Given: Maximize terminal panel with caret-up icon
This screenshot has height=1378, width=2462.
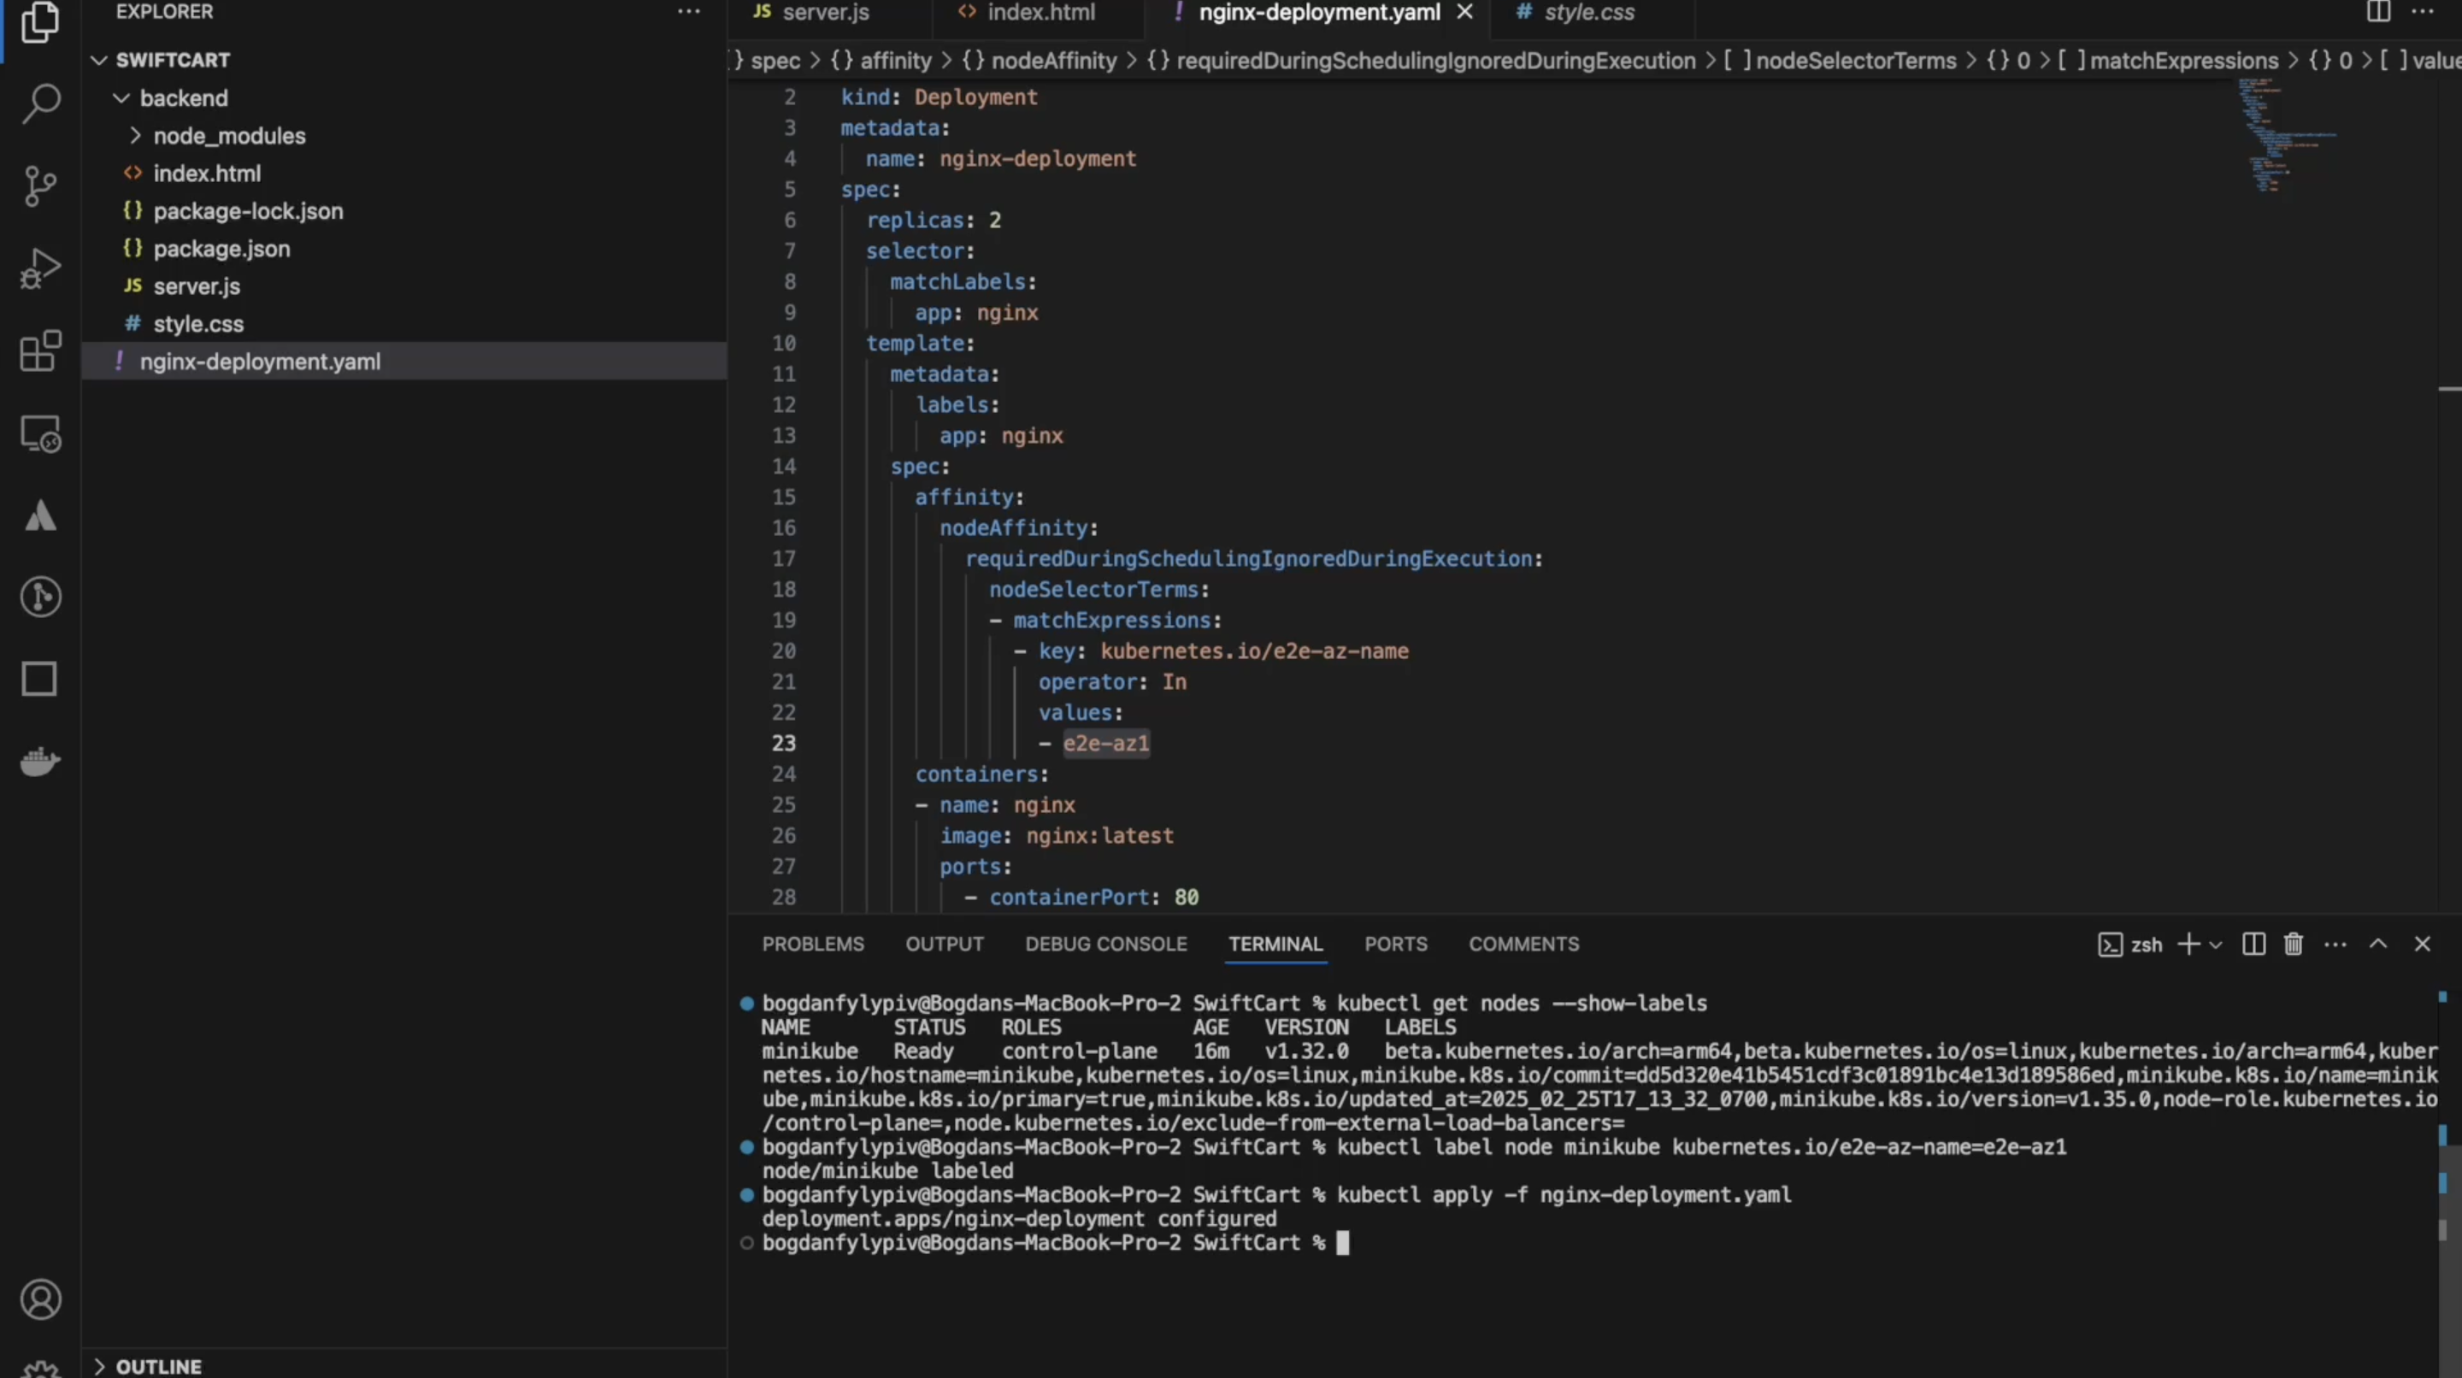Looking at the screenshot, I should (2378, 944).
